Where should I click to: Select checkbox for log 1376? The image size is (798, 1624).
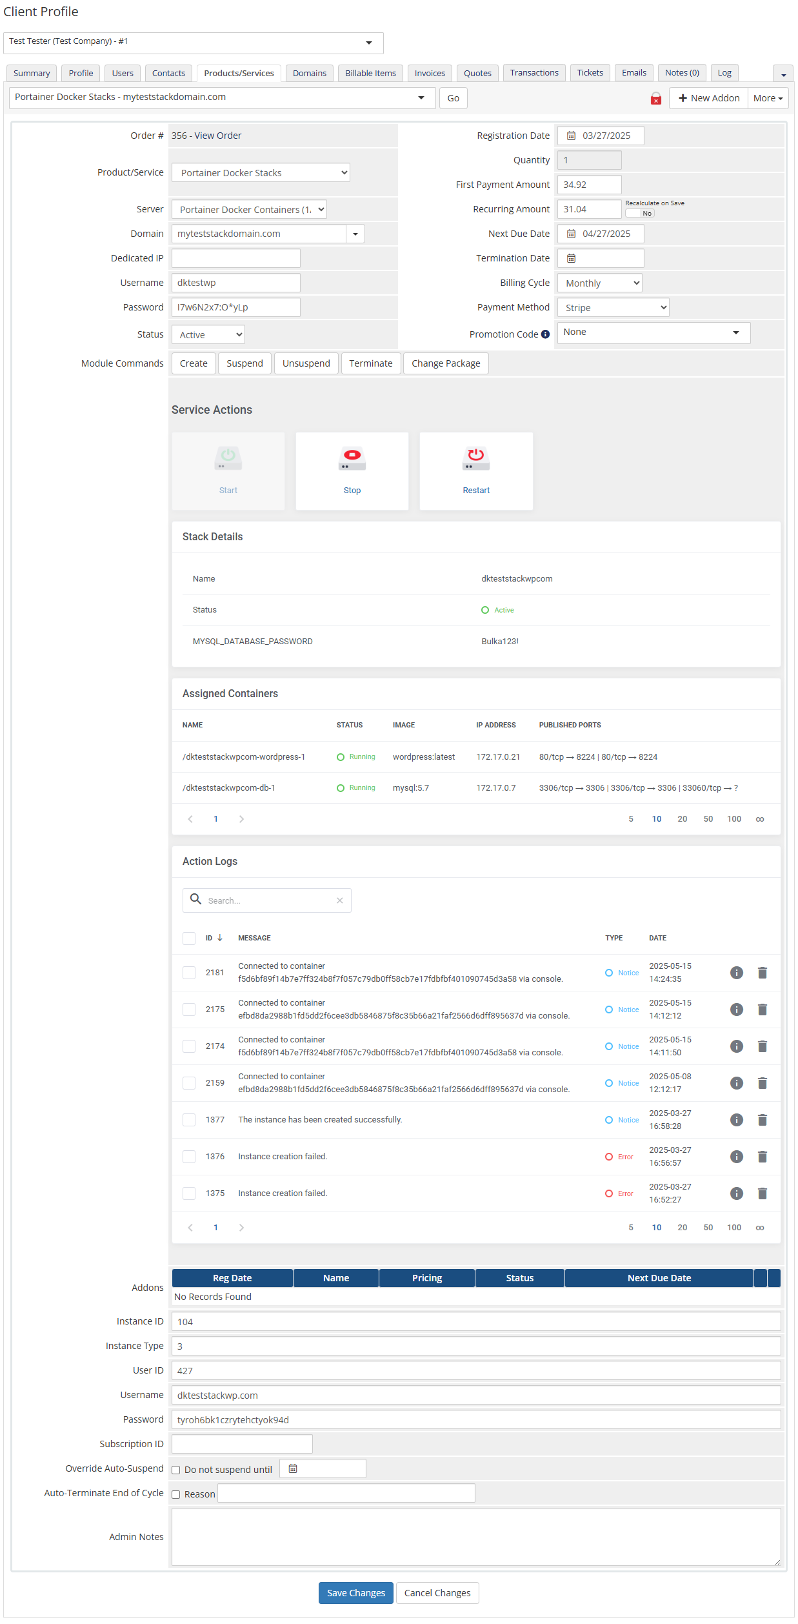click(x=189, y=1157)
